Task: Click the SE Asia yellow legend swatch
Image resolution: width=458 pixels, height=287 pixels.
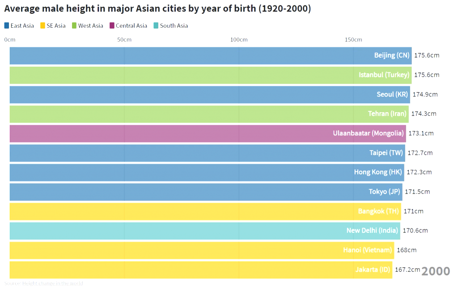Action: pos(43,25)
